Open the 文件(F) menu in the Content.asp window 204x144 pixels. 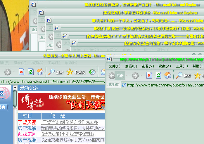115,66
